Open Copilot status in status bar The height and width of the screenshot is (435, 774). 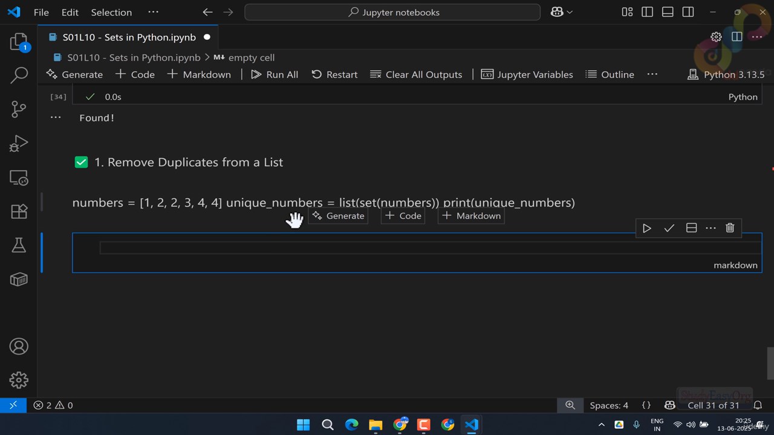click(x=669, y=405)
